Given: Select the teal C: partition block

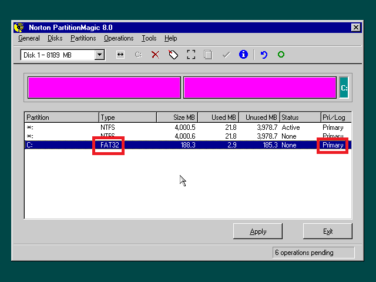Looking at the screenshot, I should pos(344,88).
